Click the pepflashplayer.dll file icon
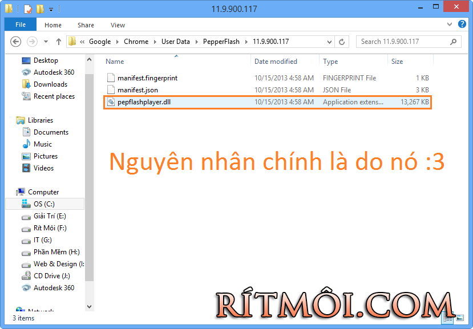The image size is (473, 329). pos(111,102)
